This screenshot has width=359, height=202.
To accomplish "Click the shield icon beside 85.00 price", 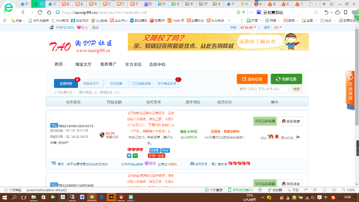I will coord(102,135).
